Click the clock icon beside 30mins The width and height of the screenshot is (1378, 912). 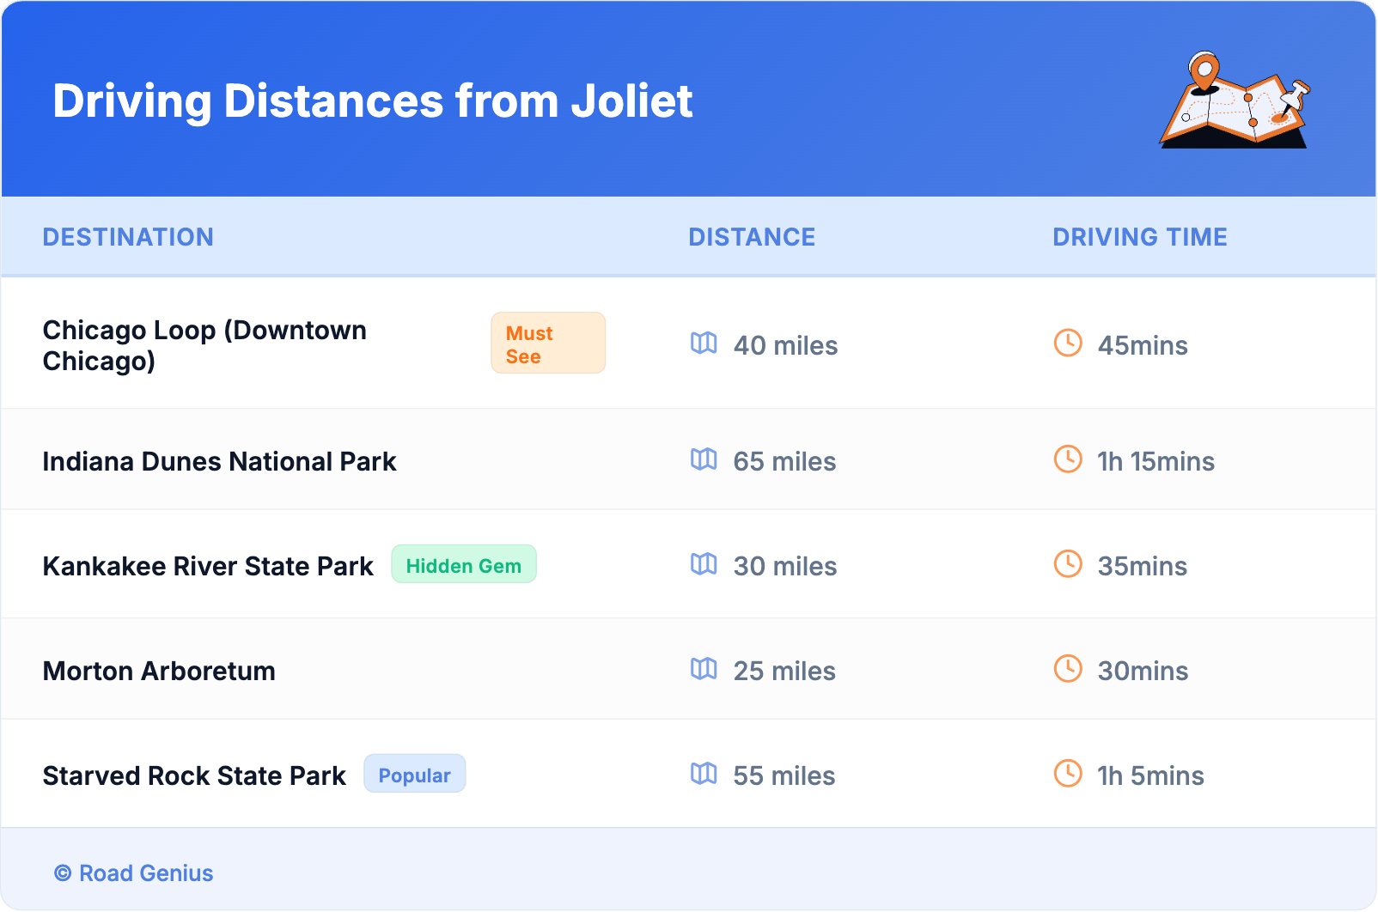coord(1068,669)
